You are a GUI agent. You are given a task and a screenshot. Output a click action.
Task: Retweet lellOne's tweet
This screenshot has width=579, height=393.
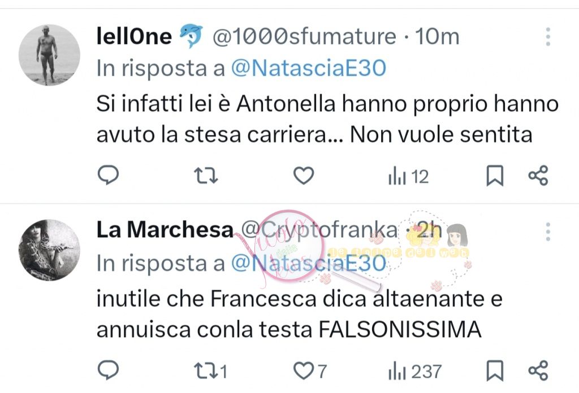(206, 177)
